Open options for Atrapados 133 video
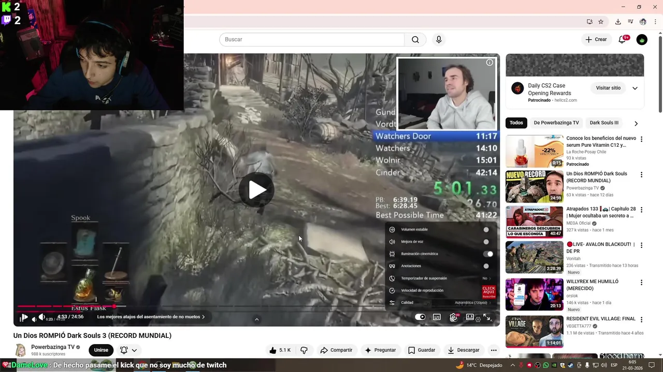Image resolution: width=663 pixels, height=372 pixels. click(641, 210)
